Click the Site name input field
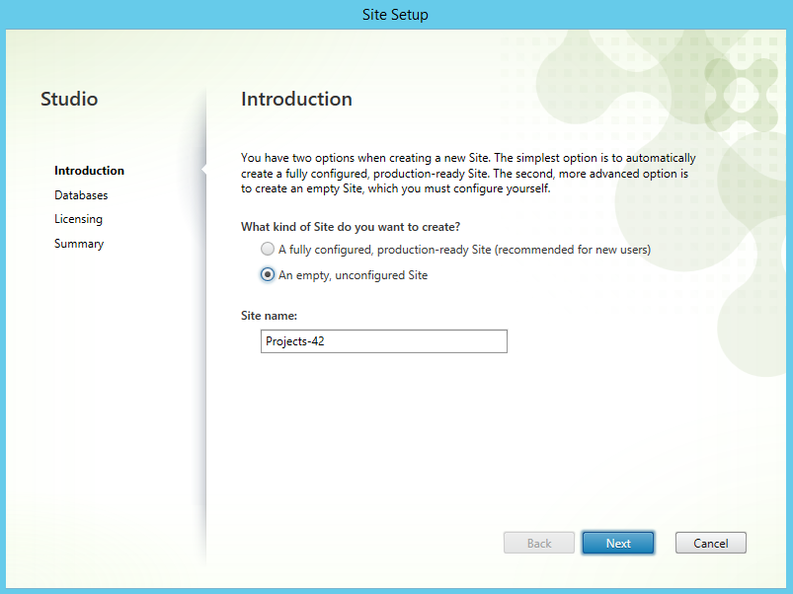The image size is (793, 594). pos(384,341)
